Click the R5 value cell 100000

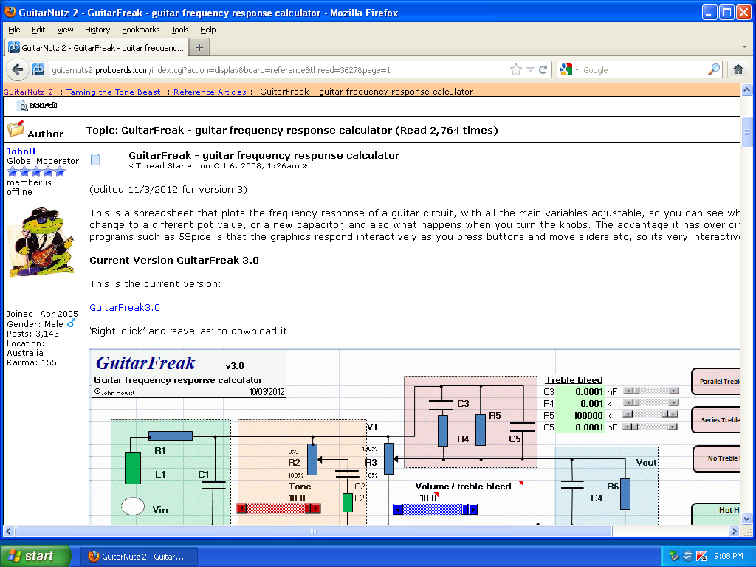point(580,415)
